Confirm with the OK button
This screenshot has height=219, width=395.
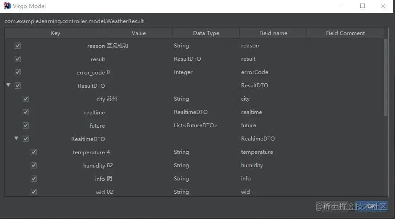click(x=371, y=207)
